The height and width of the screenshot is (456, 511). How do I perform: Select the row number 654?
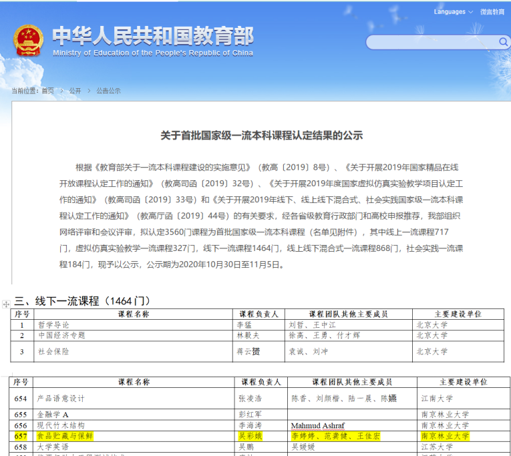pyautogui.click(x=21, y=399)
